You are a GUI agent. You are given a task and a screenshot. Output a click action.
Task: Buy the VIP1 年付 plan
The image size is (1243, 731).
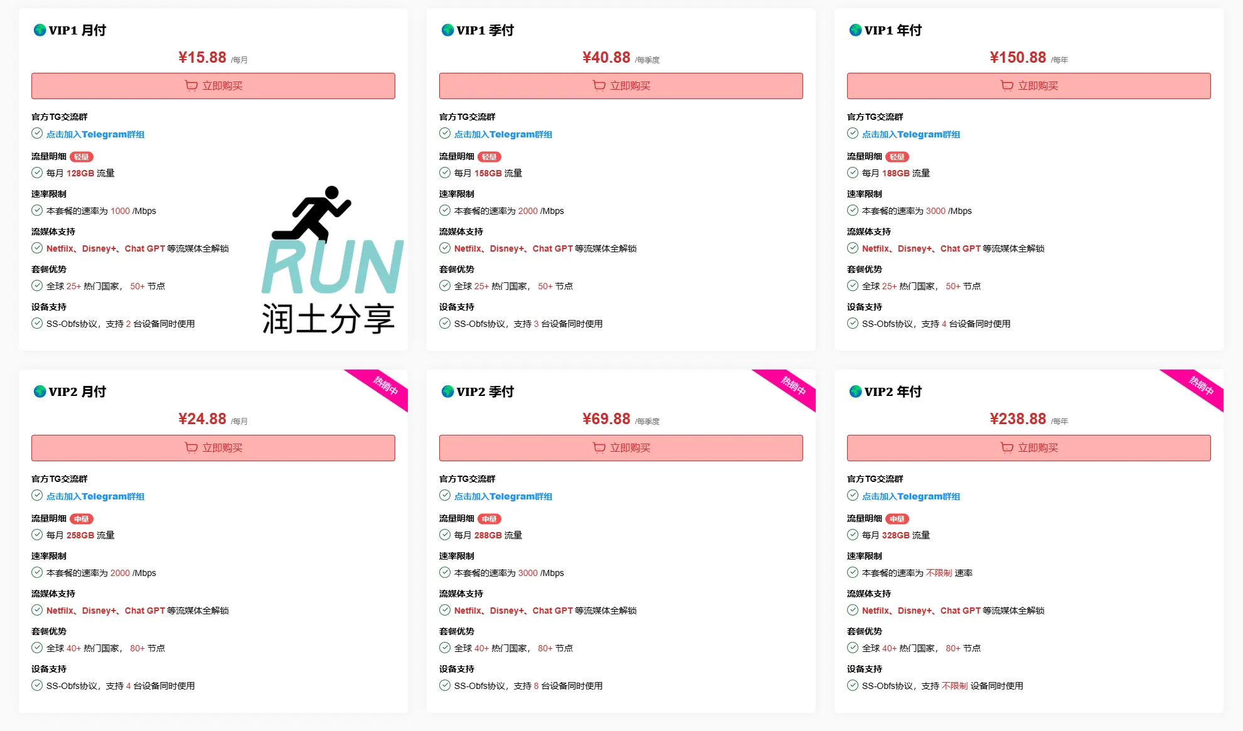click(x=1029, y=86)
